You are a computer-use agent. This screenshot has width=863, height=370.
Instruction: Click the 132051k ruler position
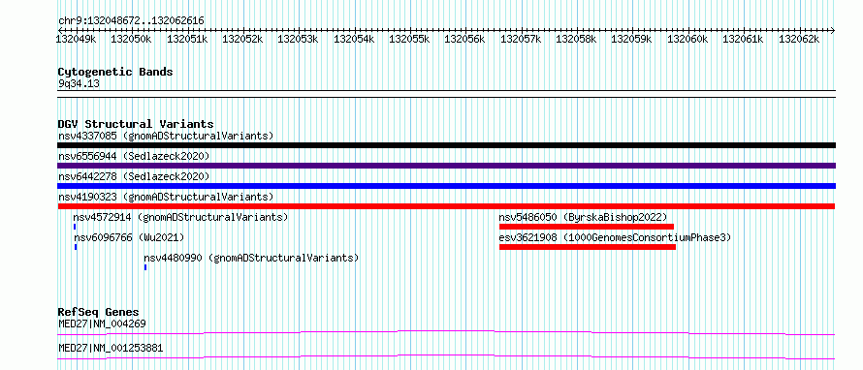(x=187, y=40)
